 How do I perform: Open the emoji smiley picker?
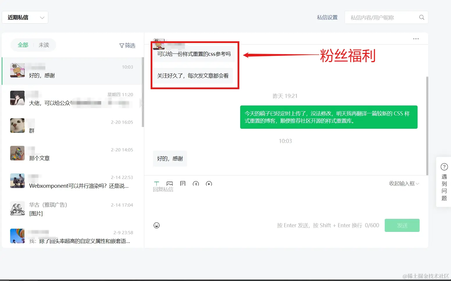pyautogui.click(x=156, y=225)
